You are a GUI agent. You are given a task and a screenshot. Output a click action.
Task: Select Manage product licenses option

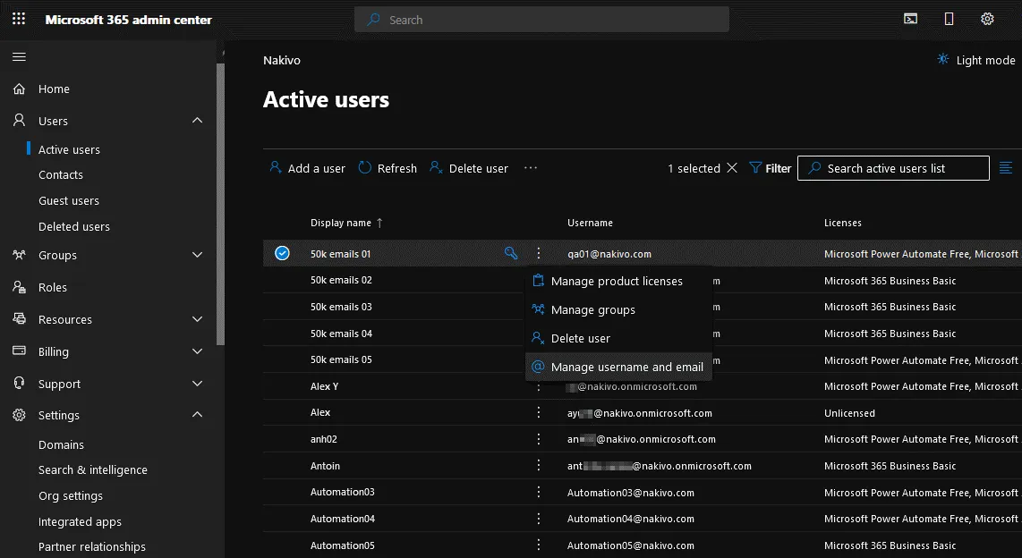pyautogui.click(x=616, y=281)
